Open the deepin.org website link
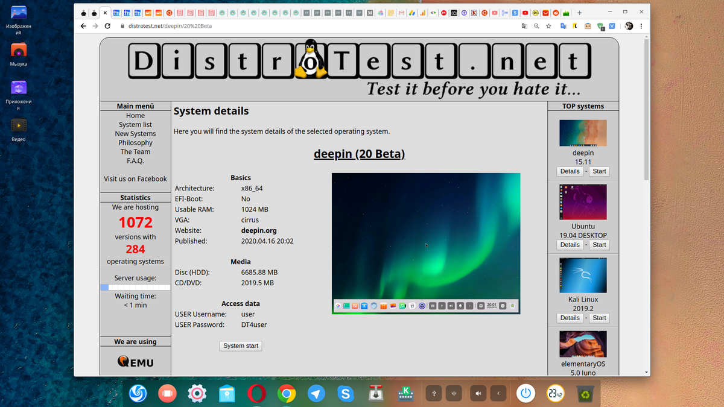The image size is (724, 407). [x=259, y=230]
